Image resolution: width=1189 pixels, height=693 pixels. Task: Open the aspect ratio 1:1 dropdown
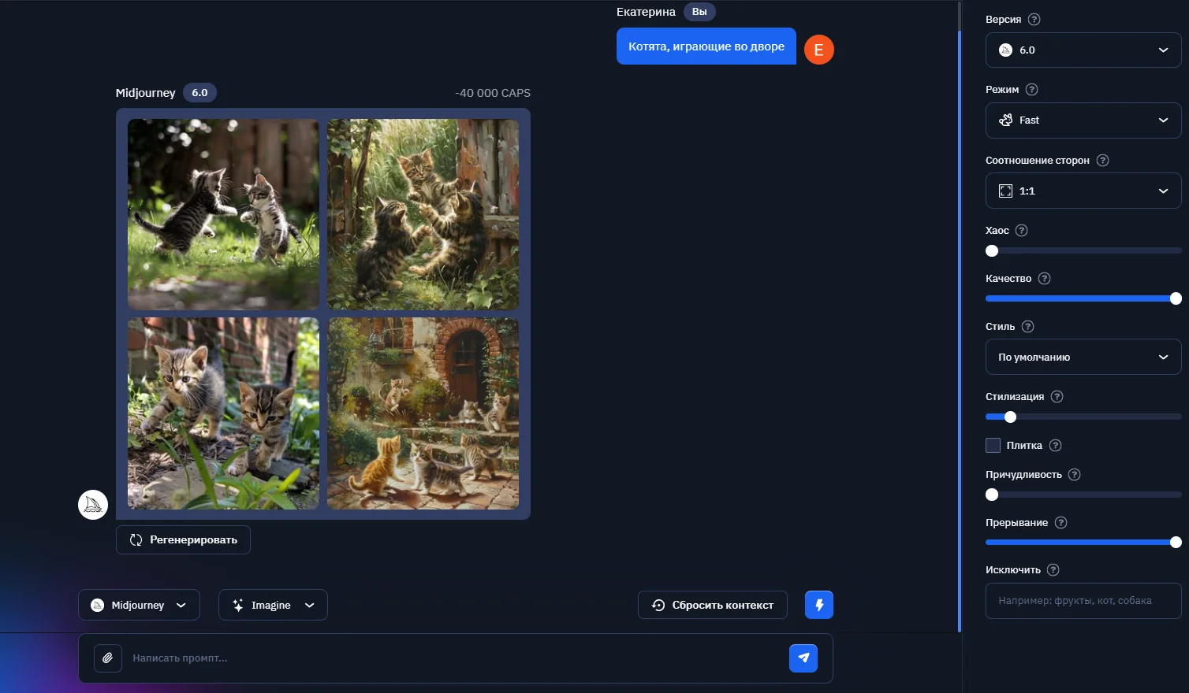click(x=1083, y=191)
